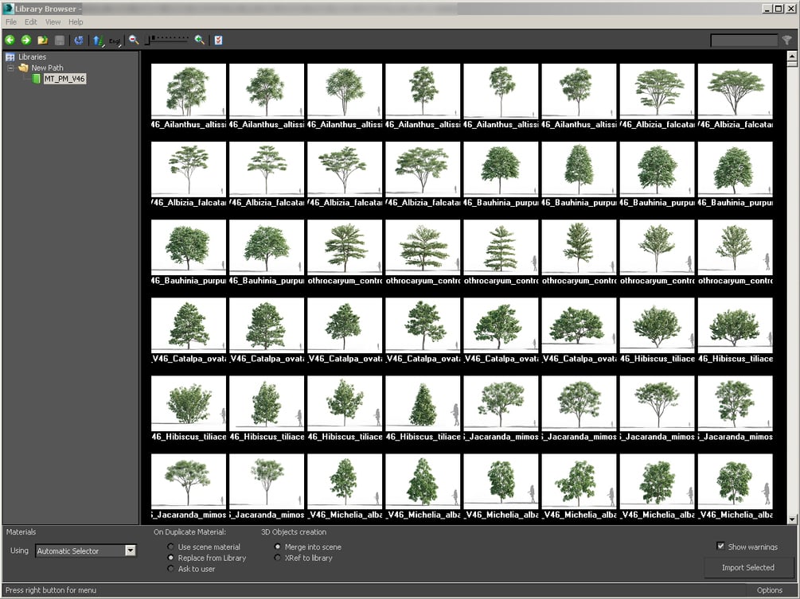Zoom out thumbnails with the minus magnifier

coord(134,40)
